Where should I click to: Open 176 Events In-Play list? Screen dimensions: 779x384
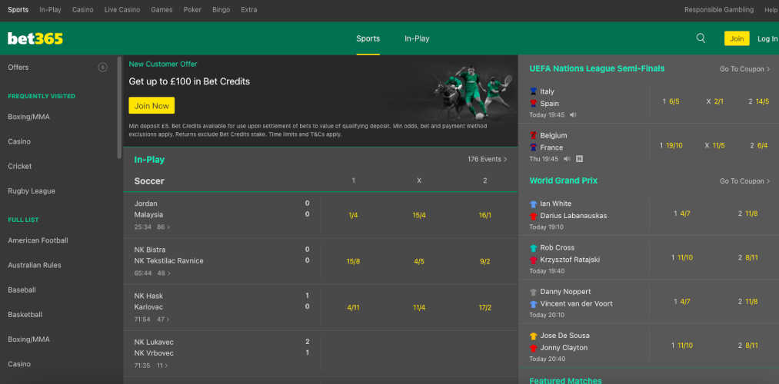[x=488, y=159]
